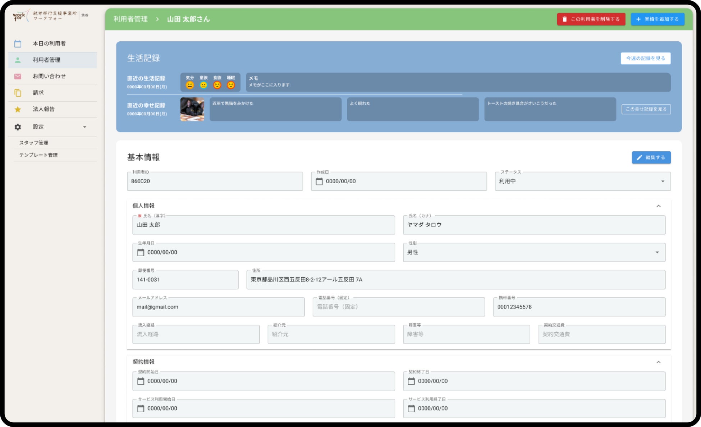Viewport: 701px width, 427px height.
Task: Click the 気分 mood emoji face
Action: point(190,85)
